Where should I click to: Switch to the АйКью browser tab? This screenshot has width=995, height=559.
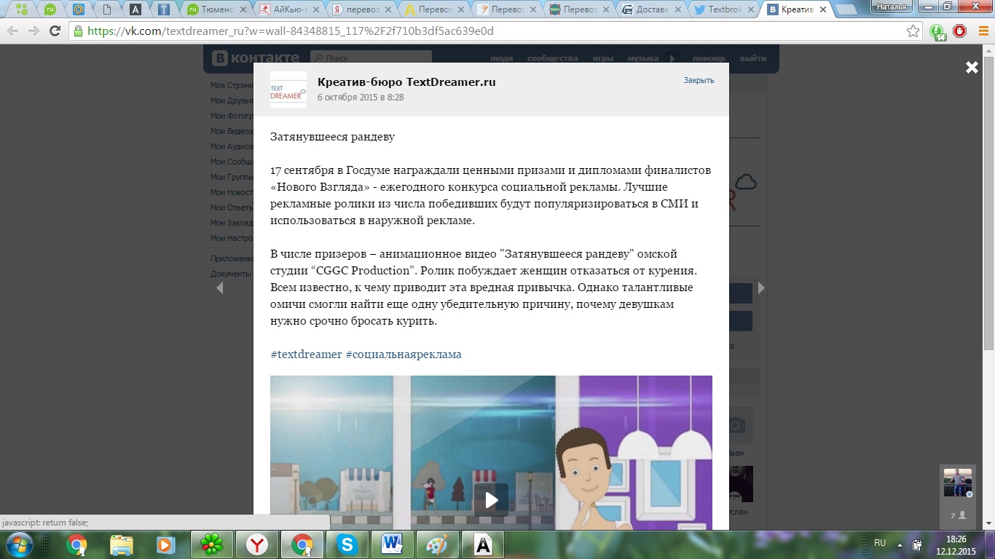288,9
